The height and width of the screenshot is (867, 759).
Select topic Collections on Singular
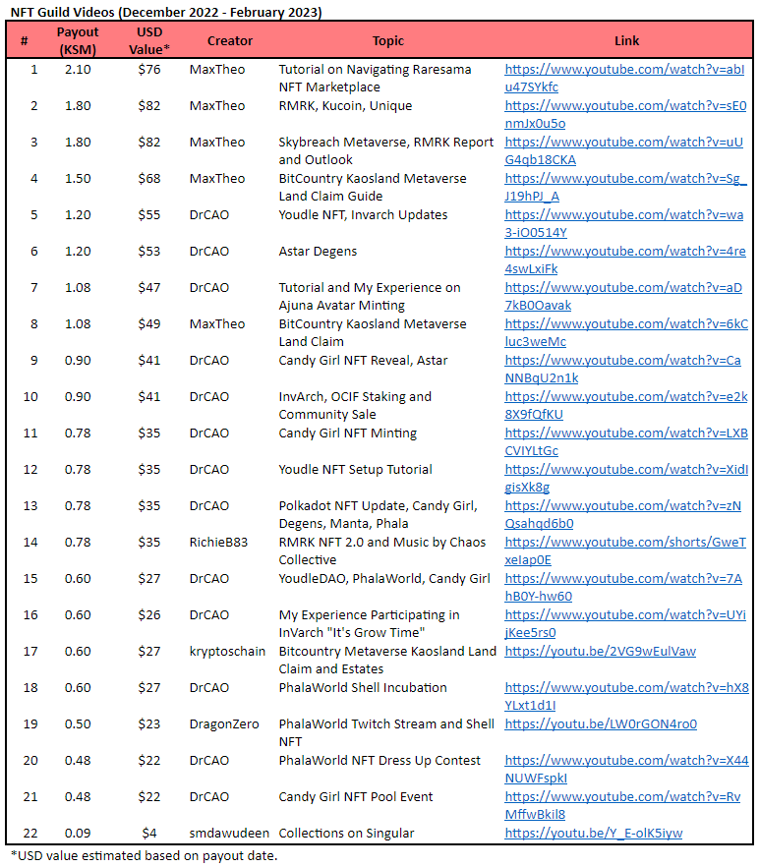click(346, 834)
